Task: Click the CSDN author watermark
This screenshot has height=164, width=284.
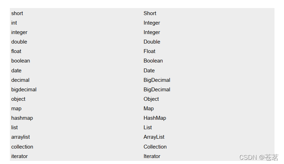Action: (x=259, y=157)
